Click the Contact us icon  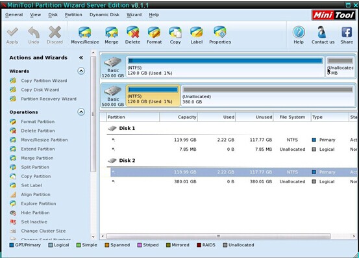[x=322, y=32]
